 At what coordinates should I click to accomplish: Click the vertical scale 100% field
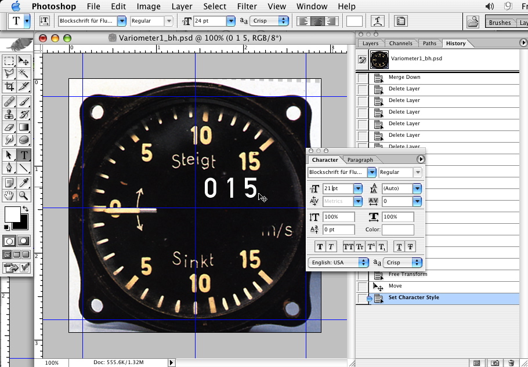pyautogui.click(x=339, y=217)
